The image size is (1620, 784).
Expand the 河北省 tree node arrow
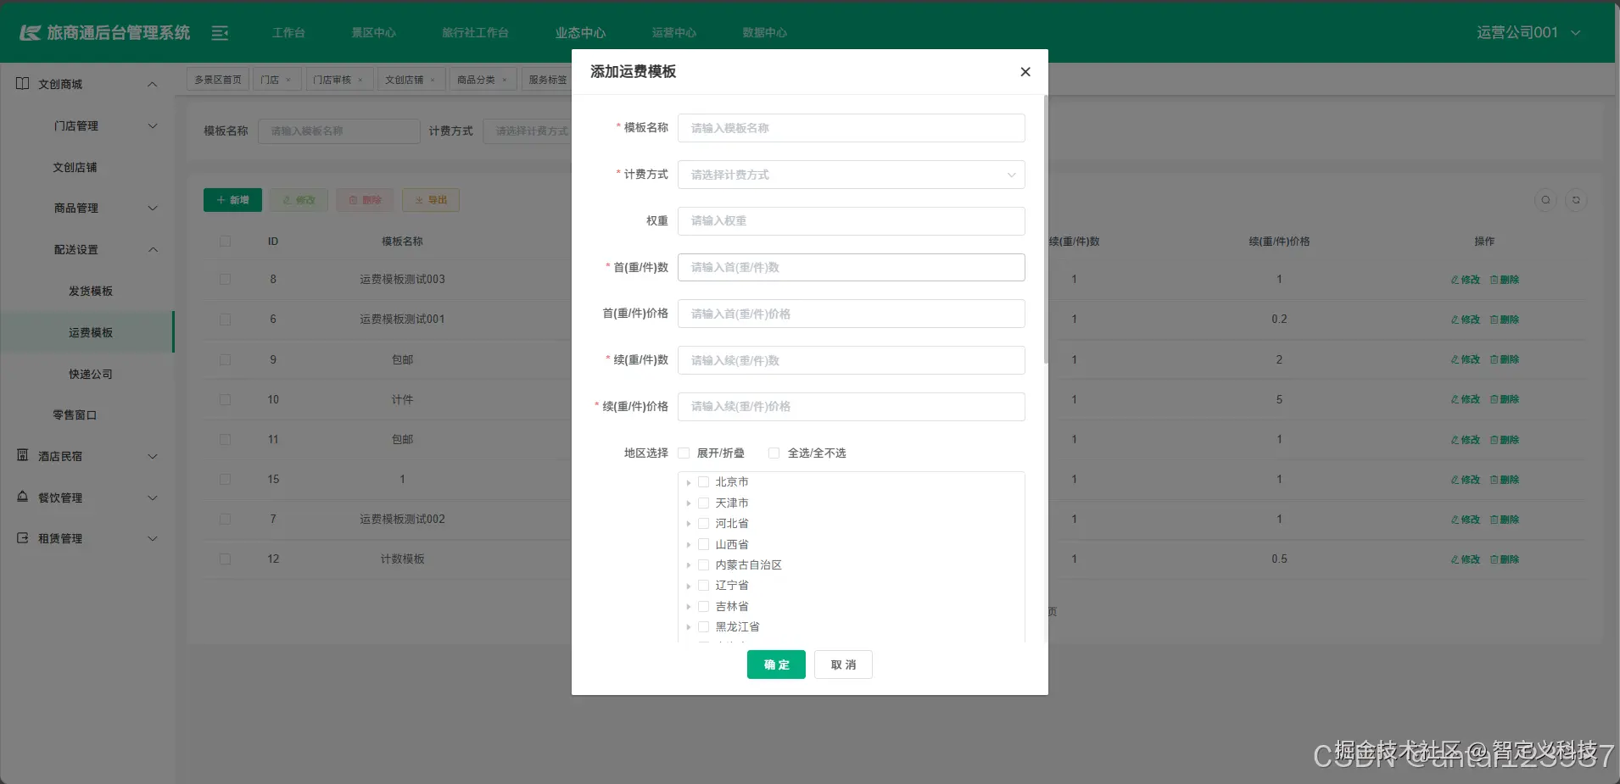pyautogui.click(x=688, y=524)
